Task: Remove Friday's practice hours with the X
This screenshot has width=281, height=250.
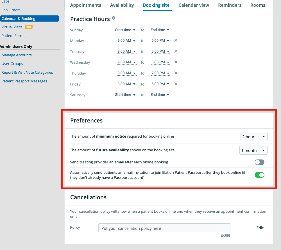Action: tap(176, 84)
